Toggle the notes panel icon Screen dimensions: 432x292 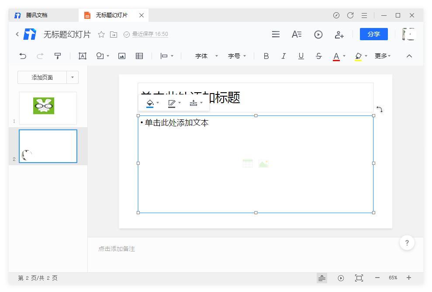(x=321, y=278)
